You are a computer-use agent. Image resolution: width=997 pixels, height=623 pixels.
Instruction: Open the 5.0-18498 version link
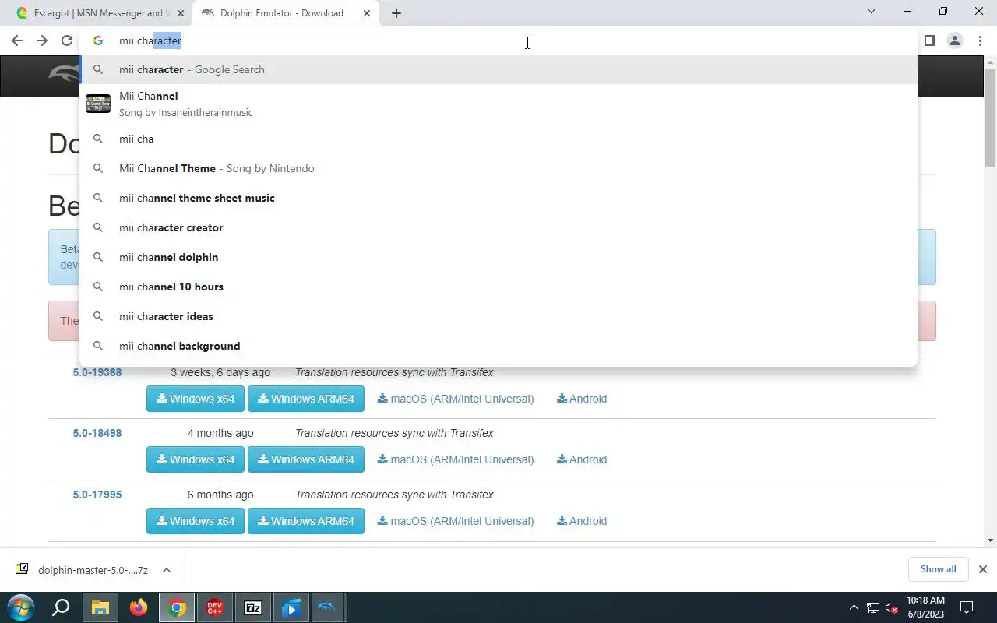(97, 433)
